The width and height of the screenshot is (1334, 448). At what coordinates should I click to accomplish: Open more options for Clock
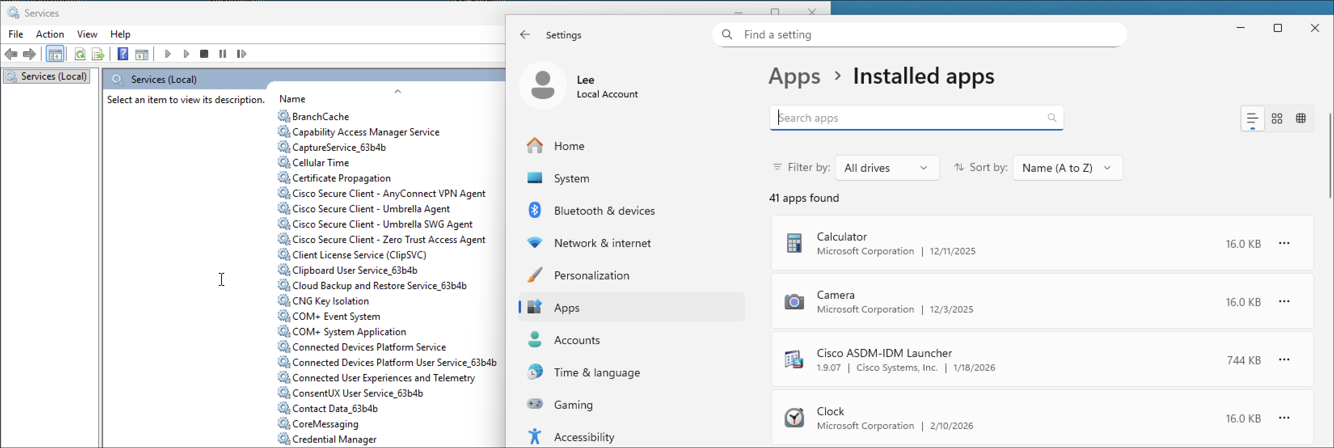coord(1284,418)
